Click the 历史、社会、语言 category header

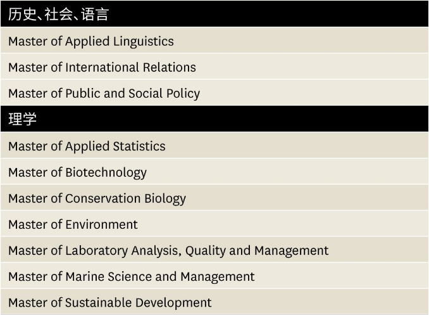[x=58, y=15]
